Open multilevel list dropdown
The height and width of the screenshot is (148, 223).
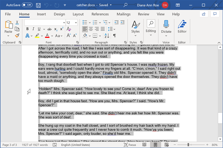click(109, 23)
